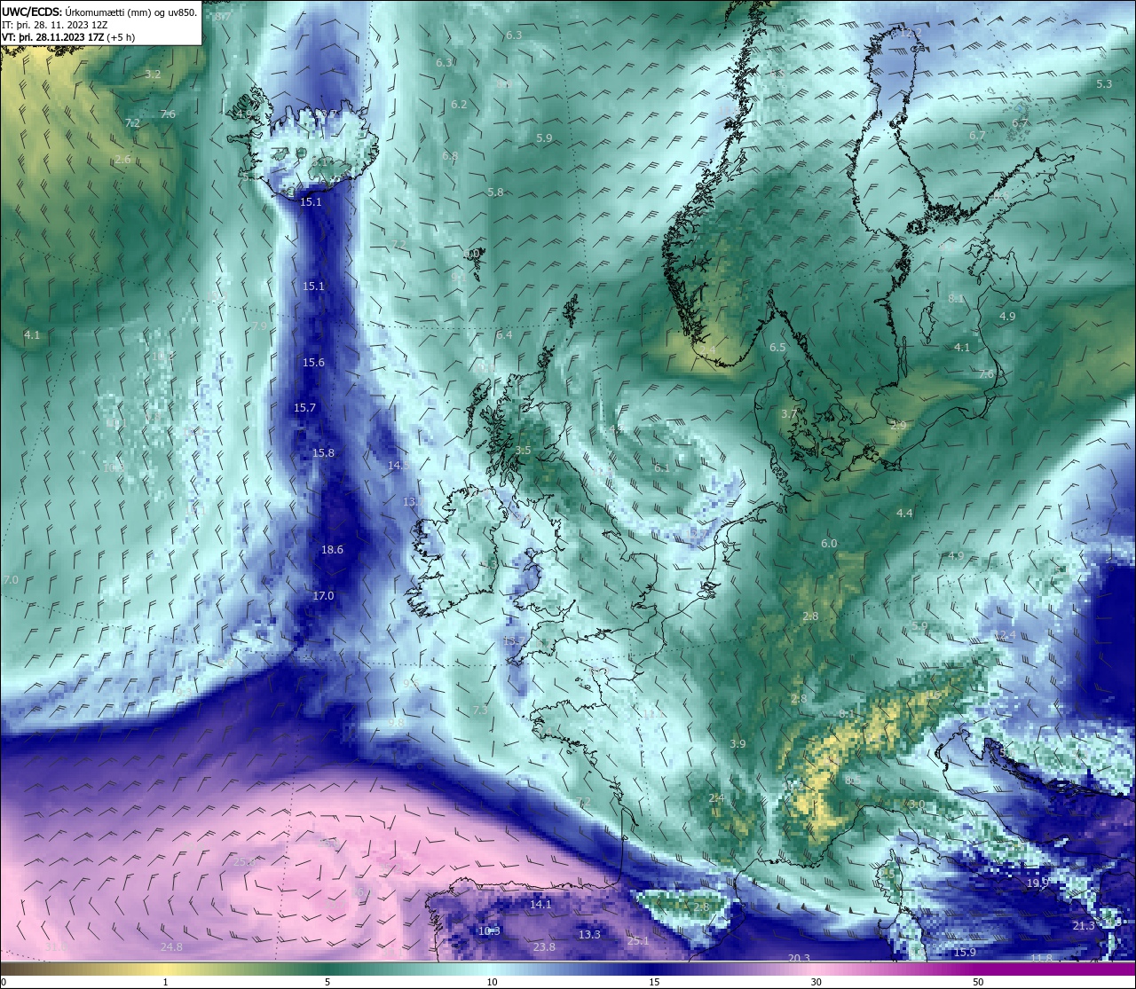Click the map value 7.3
The height and width of the screenshot is (989, 1136).
point(480,710)
